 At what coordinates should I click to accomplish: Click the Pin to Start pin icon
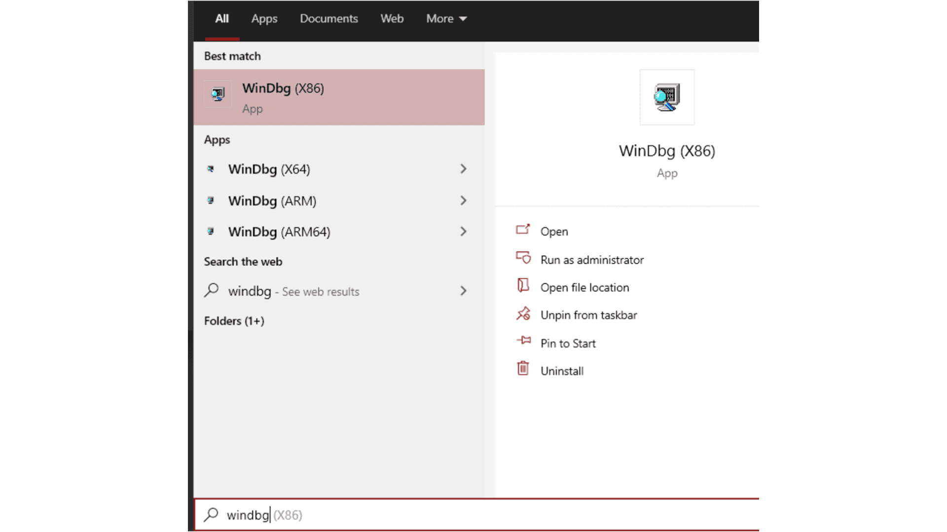(523, 340)
